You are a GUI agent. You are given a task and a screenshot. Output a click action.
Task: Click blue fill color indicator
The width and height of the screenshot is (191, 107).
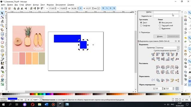pos(13,99)
